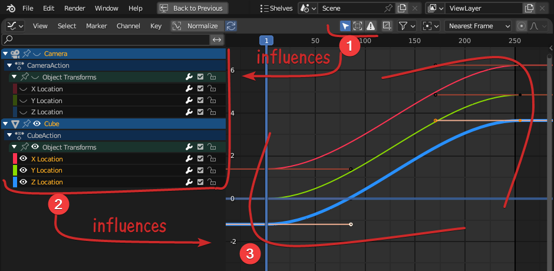Open the Nearest Frame snapping dropdown
Image resolution: width=554 pixels, height=271 pixels.
478,26
